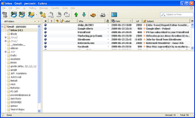The height and width of the screenshot is (118, 195).
Task: Sort by Priority column header
Action: click(51, 21)
